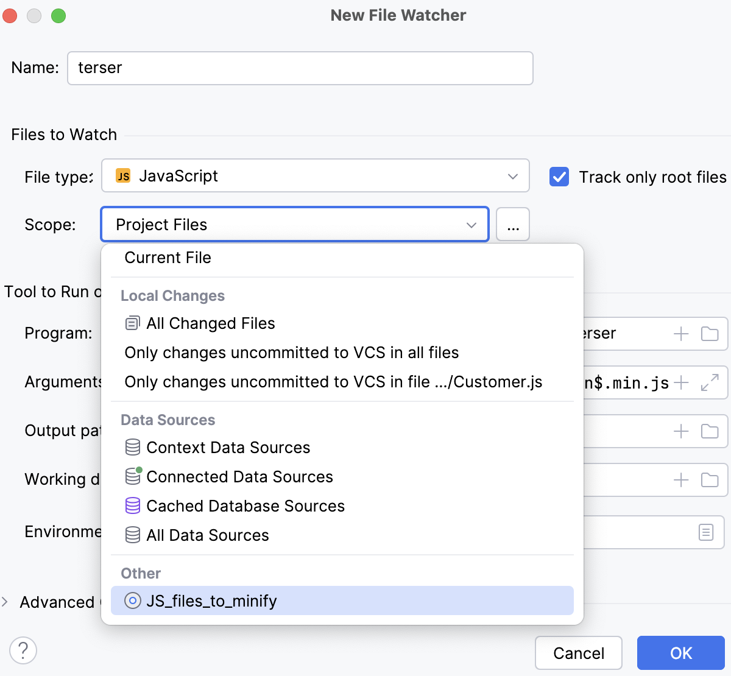Image resolution: width=731 pixels, height=676 pixels.
Task: Select Current File scope option
Action: pos(168,258)
